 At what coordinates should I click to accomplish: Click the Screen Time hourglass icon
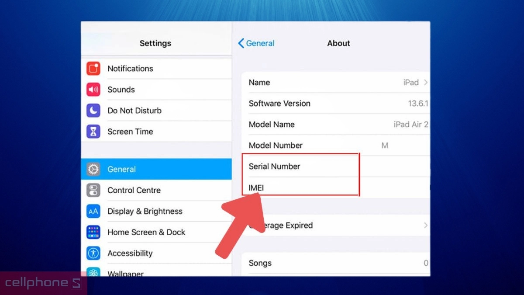click(93, 131)
